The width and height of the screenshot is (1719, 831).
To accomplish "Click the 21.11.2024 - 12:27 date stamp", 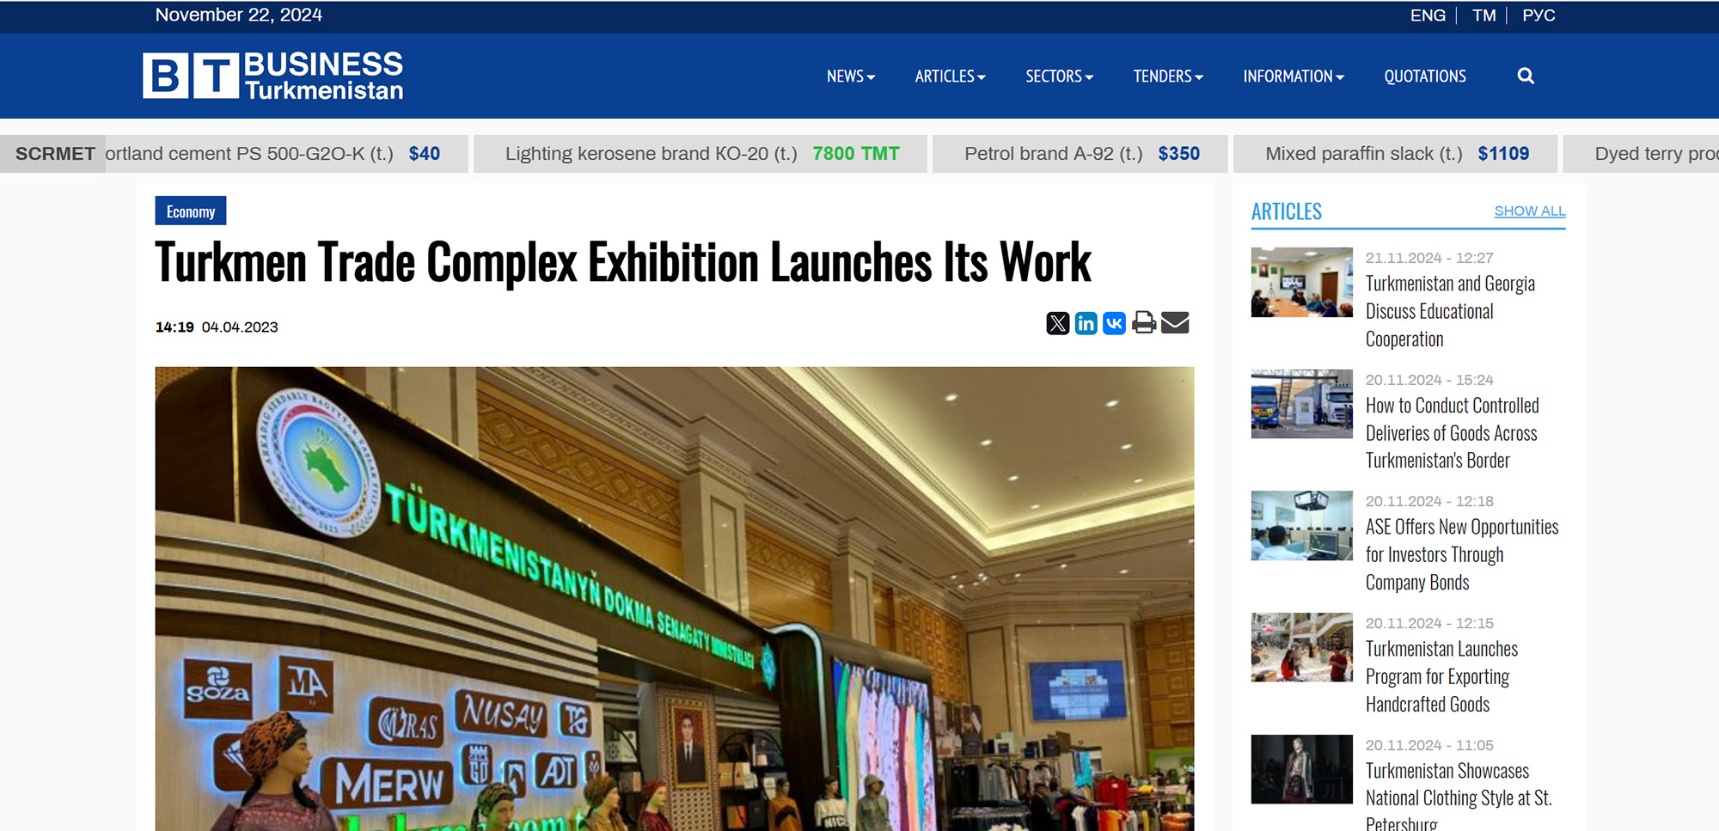I will pyautogui.click(x=1429, y=258).
